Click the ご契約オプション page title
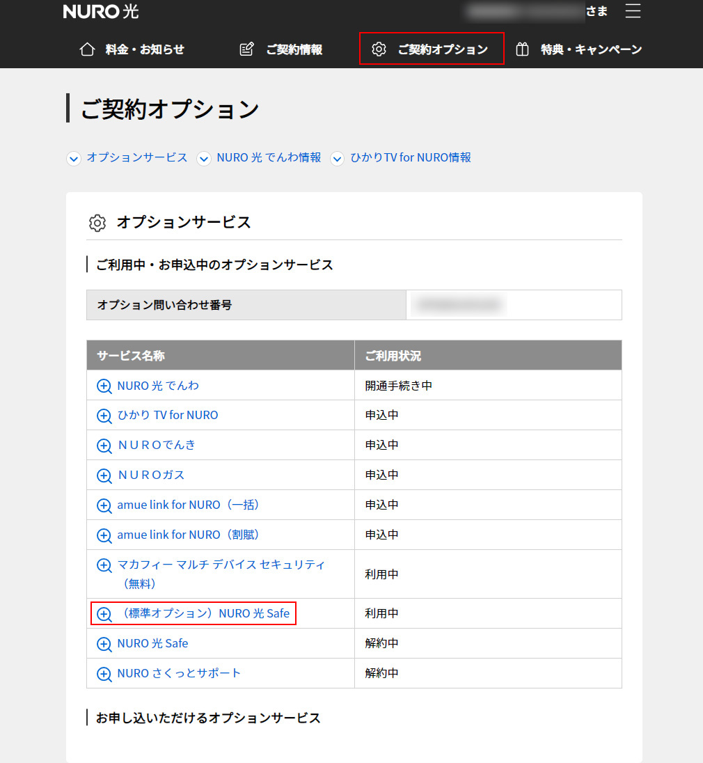 (170, 109)
